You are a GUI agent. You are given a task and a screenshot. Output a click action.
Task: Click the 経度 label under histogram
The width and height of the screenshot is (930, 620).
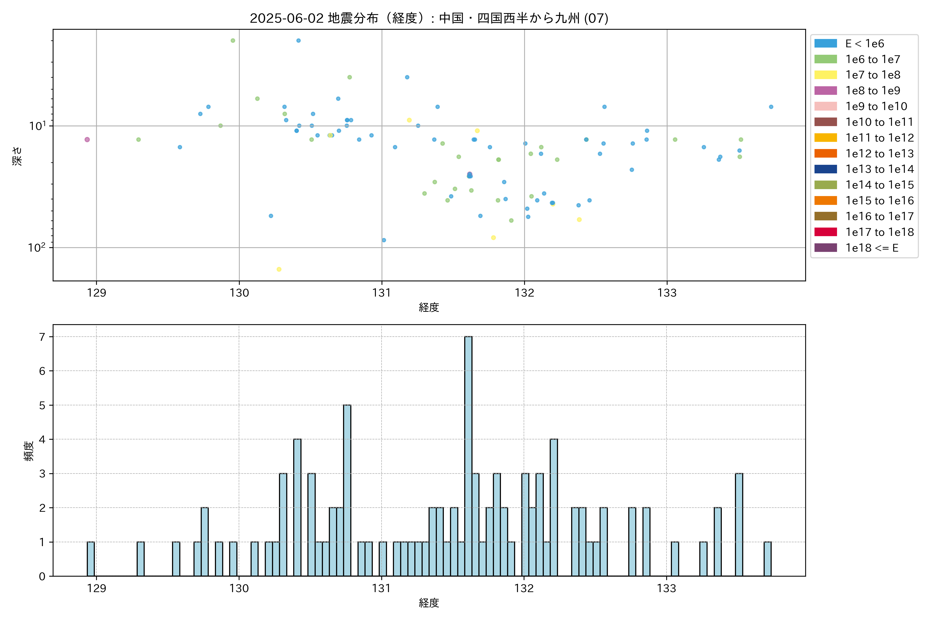tap(429, 603)
